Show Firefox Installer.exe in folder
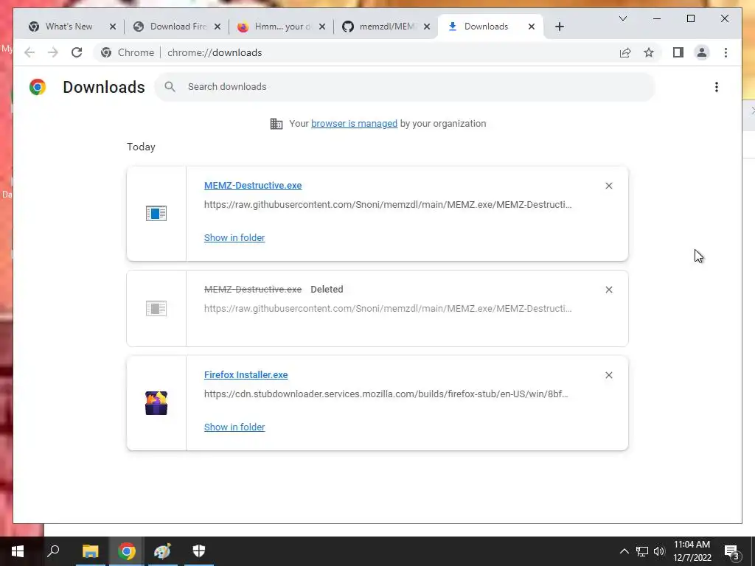 click(234, 427)
